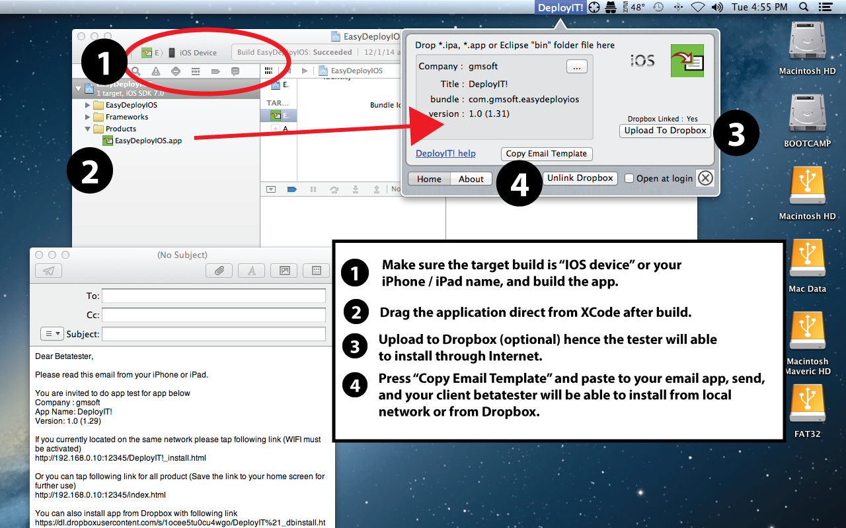The width and height of the screenshot is (846, 528).
Task: Open the spy hat menu bar icon
Action: coord(611,7)
